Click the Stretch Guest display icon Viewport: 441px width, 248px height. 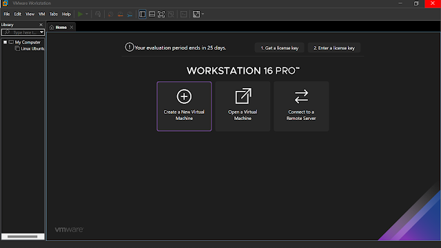pyautogui.click(x=196, y=14)
